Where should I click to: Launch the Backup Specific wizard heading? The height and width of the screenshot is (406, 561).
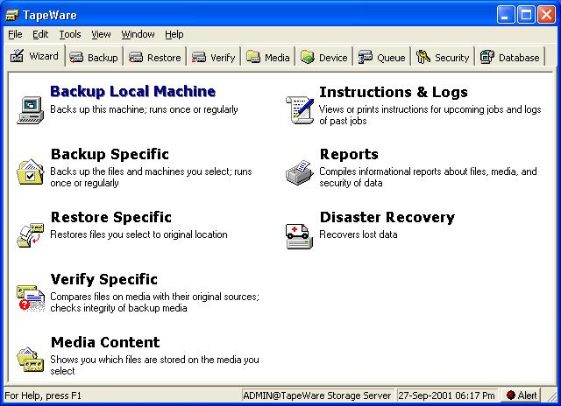(110, 154)
